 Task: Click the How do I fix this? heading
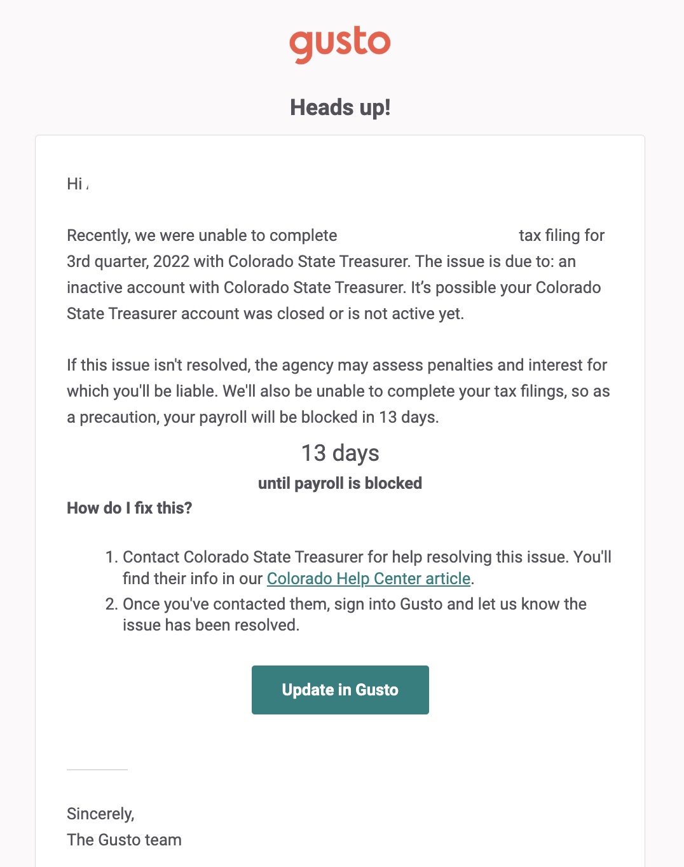tap(130, 508)
